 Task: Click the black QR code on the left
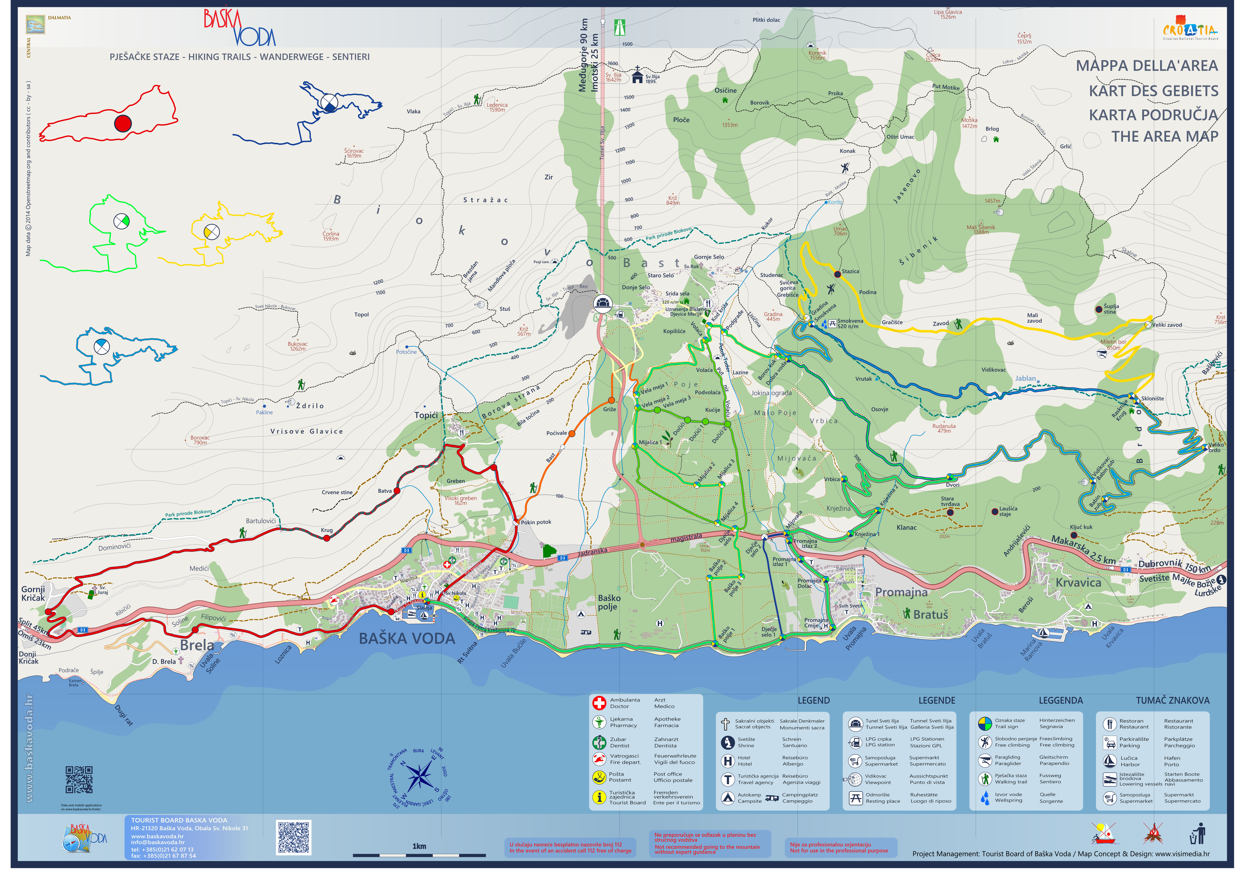coord(79,780)
